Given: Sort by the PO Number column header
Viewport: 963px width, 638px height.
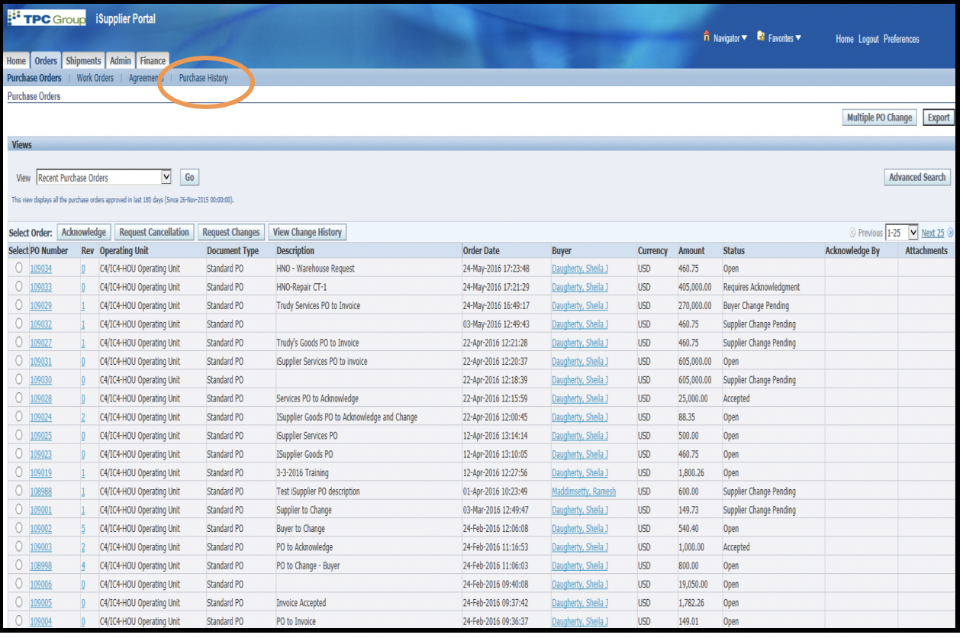Looking at the screenshot, I should (x=49, y=250).
